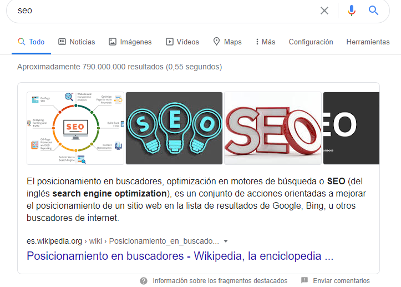Clear the search box with the X icon
This screenshot has width=401, height=287.
[x=324, y=11]
